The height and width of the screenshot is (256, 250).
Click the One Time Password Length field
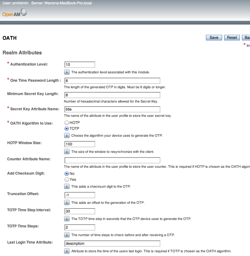pyautogui.click(x=112, y=80)
